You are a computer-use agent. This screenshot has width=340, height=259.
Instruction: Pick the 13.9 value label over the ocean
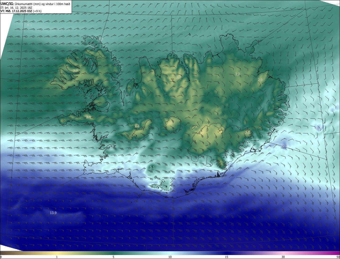click(53, 213)
